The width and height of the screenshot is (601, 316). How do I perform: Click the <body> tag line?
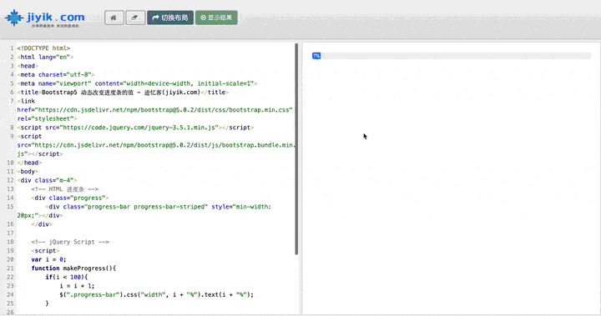(28, 172)
